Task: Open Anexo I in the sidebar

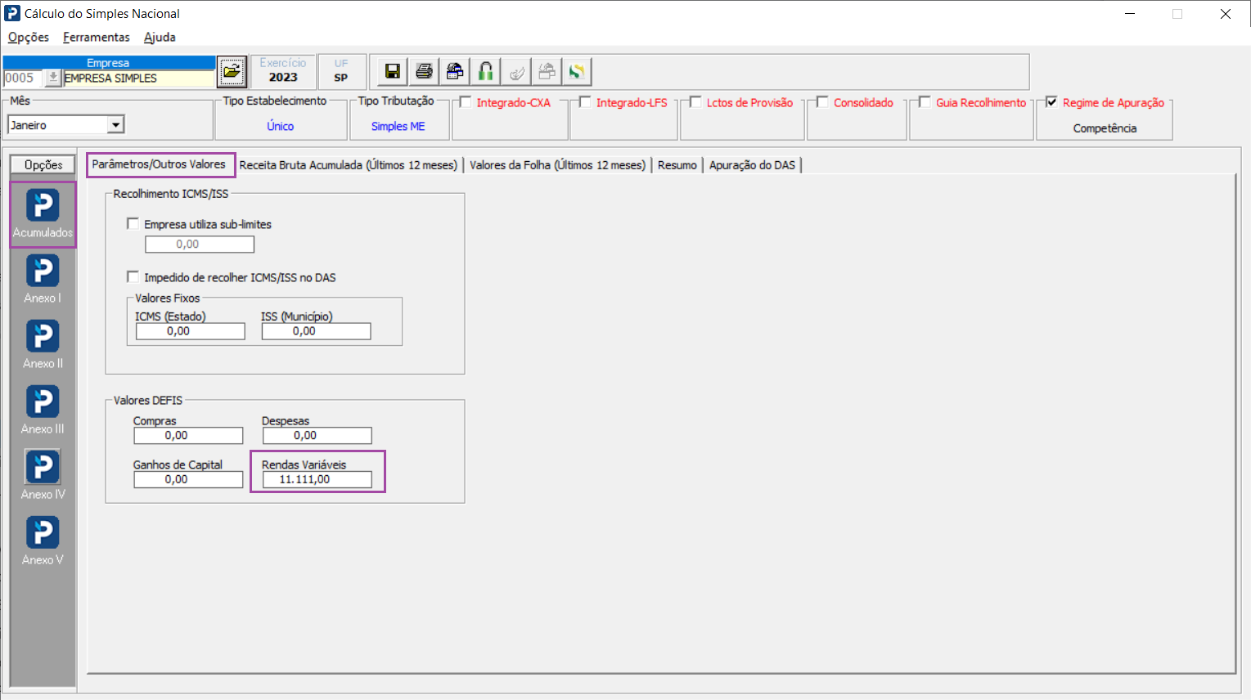Action: (43, 279)
